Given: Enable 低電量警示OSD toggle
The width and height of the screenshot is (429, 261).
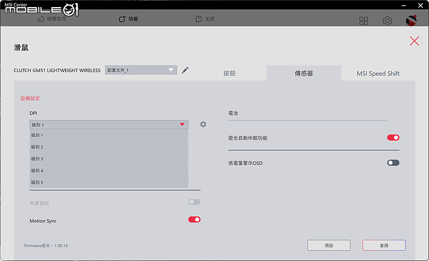Looking at the screenshot, I should [393, 163].
